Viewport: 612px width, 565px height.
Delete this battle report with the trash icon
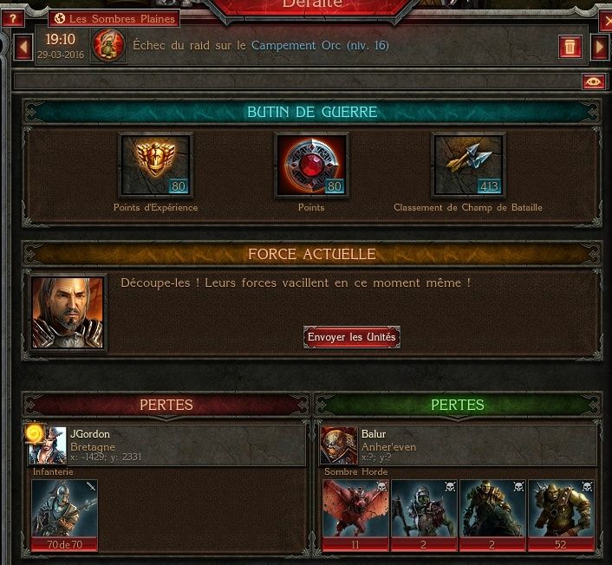(570, 47)
